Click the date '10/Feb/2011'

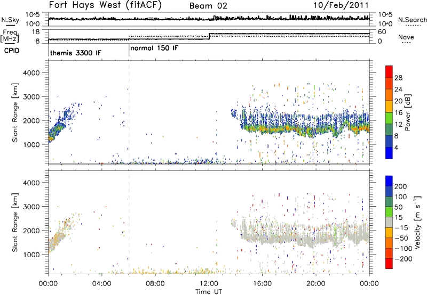pos(341,5)
